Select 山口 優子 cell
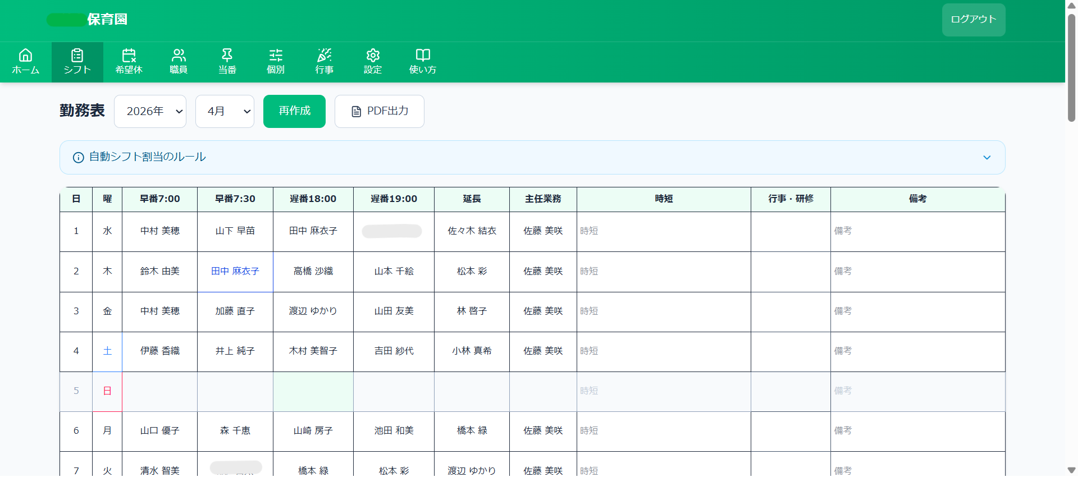This screenshot has width=1078, height=477. 159,431
